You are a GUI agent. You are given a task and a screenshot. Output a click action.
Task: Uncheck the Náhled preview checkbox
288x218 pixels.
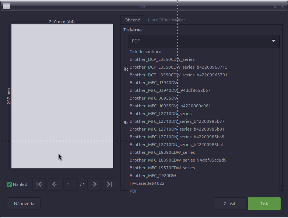10,184
